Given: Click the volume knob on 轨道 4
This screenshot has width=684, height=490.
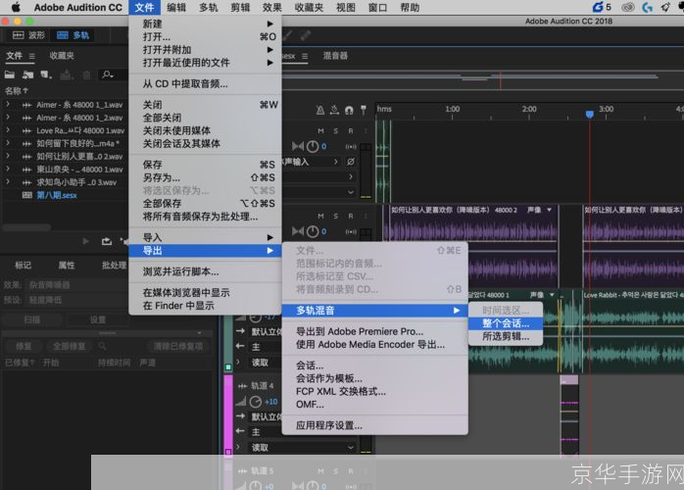Looking at the screenshot, I should tap(255, 402).
